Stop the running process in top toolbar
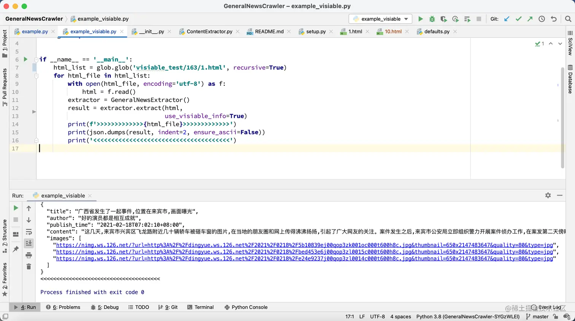Viewport: 575px width, 321px height. tap(479, 19)
